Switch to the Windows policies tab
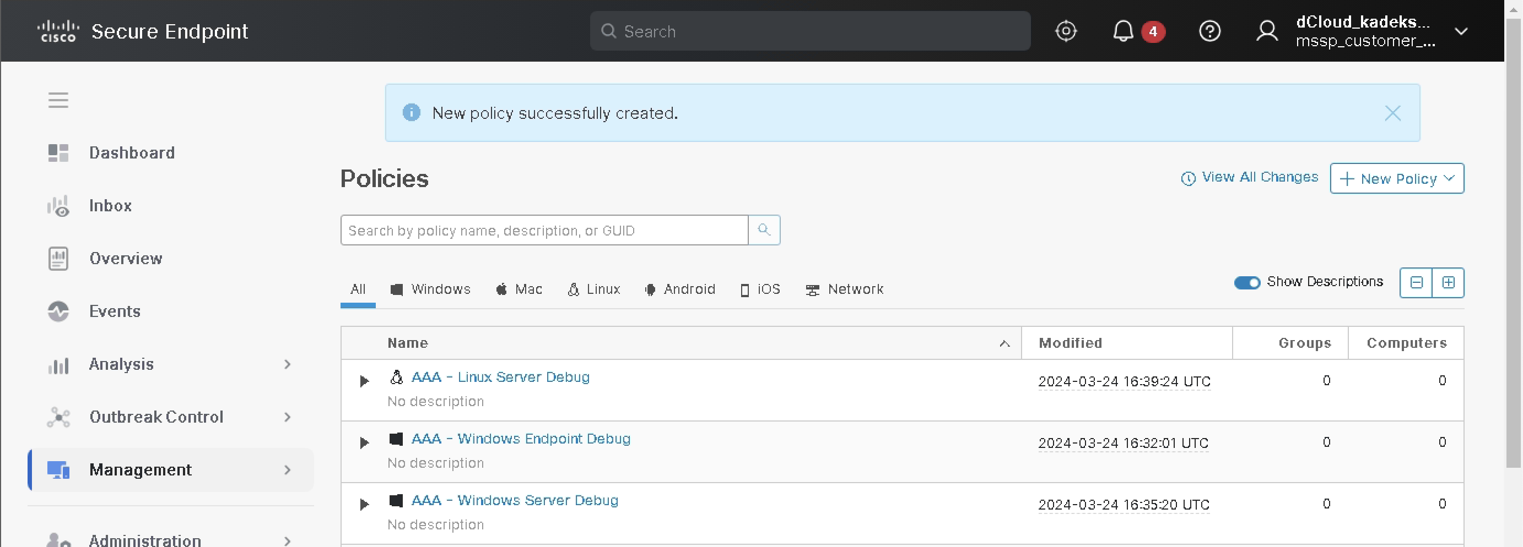The width and height of the screenshot is (1523, 547). click(x=430, y=289)
